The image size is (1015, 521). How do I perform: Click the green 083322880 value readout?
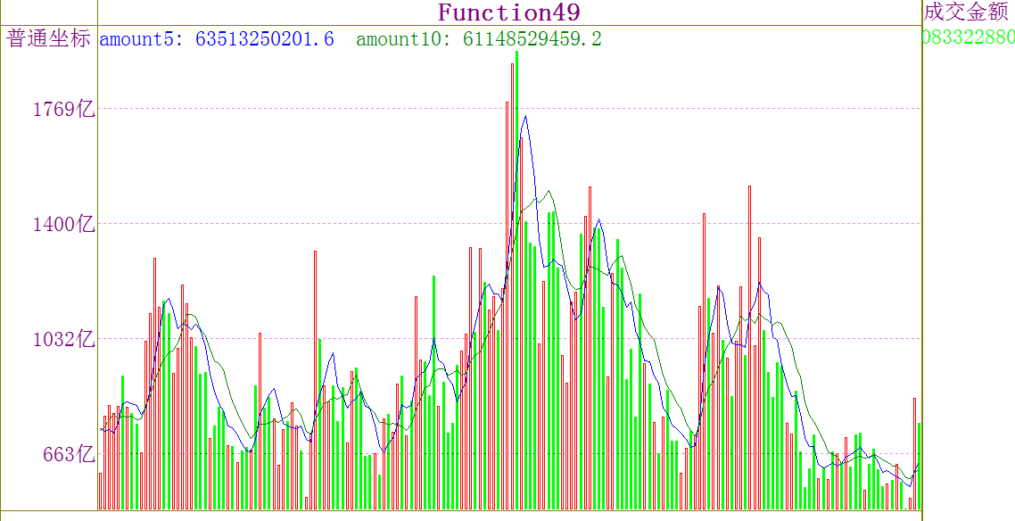click(968, 37)
